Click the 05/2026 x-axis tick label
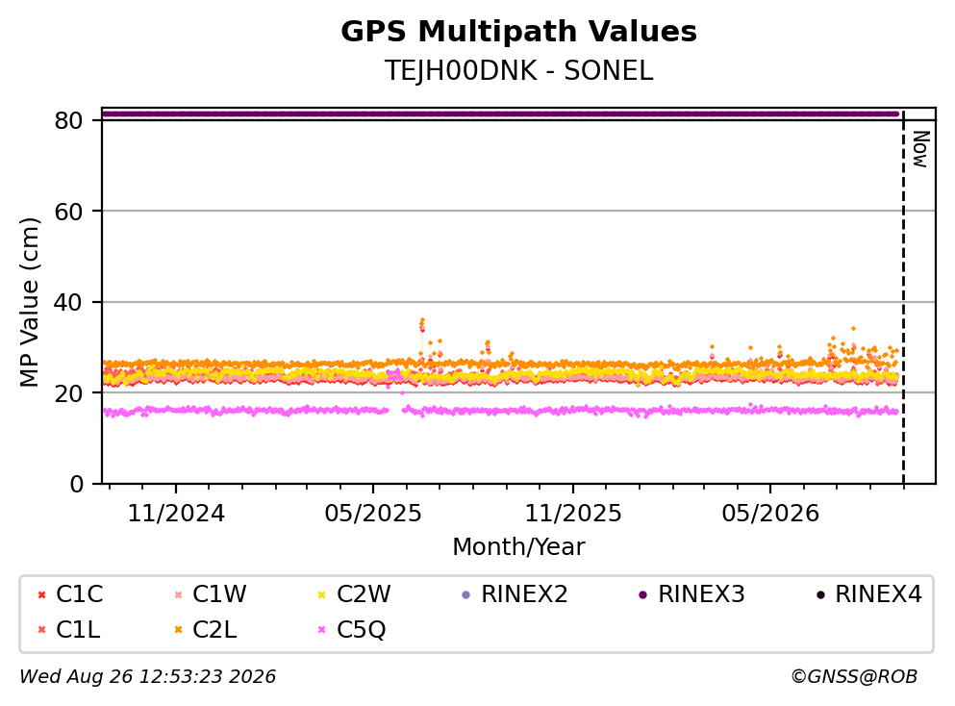This screenshot has width=955, height=706. tap(770, 514)
